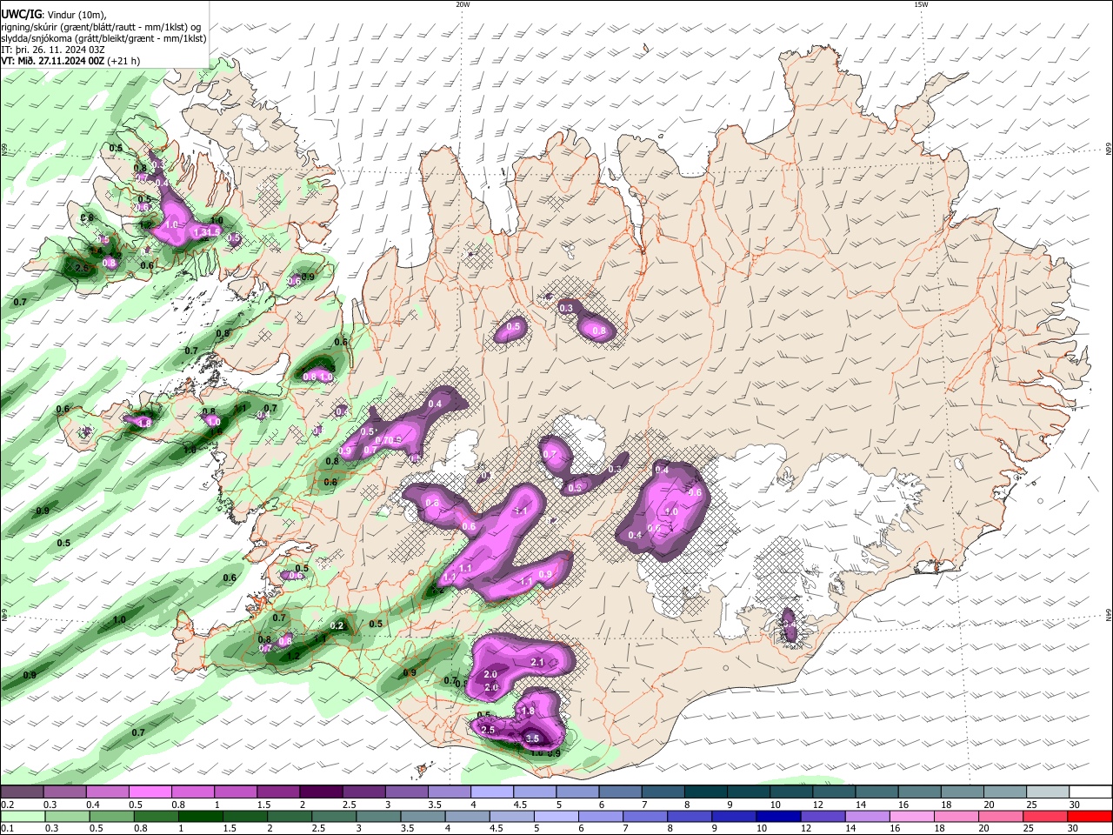Screen dimensions: 1113x835
Task: Click the '0.1' label on the rain scale
Action: coord(7,828)
